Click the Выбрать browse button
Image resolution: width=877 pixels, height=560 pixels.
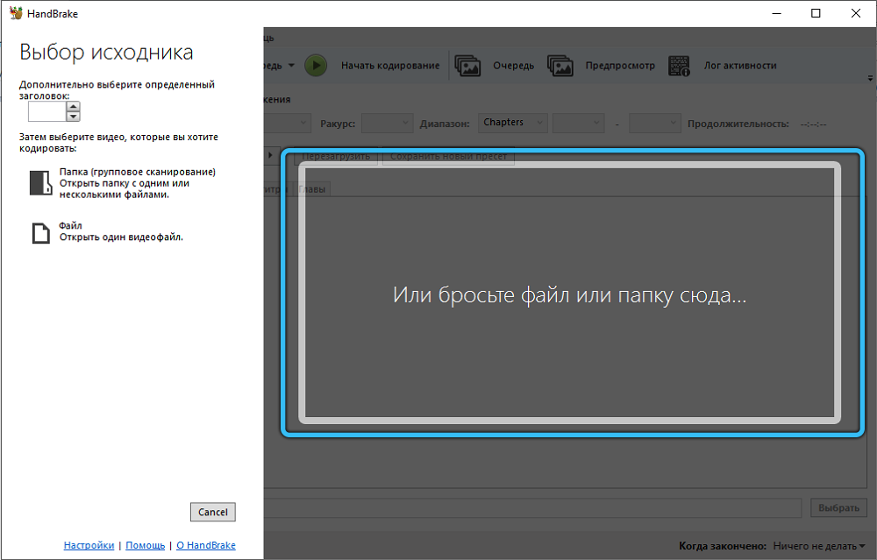point(838,508)
